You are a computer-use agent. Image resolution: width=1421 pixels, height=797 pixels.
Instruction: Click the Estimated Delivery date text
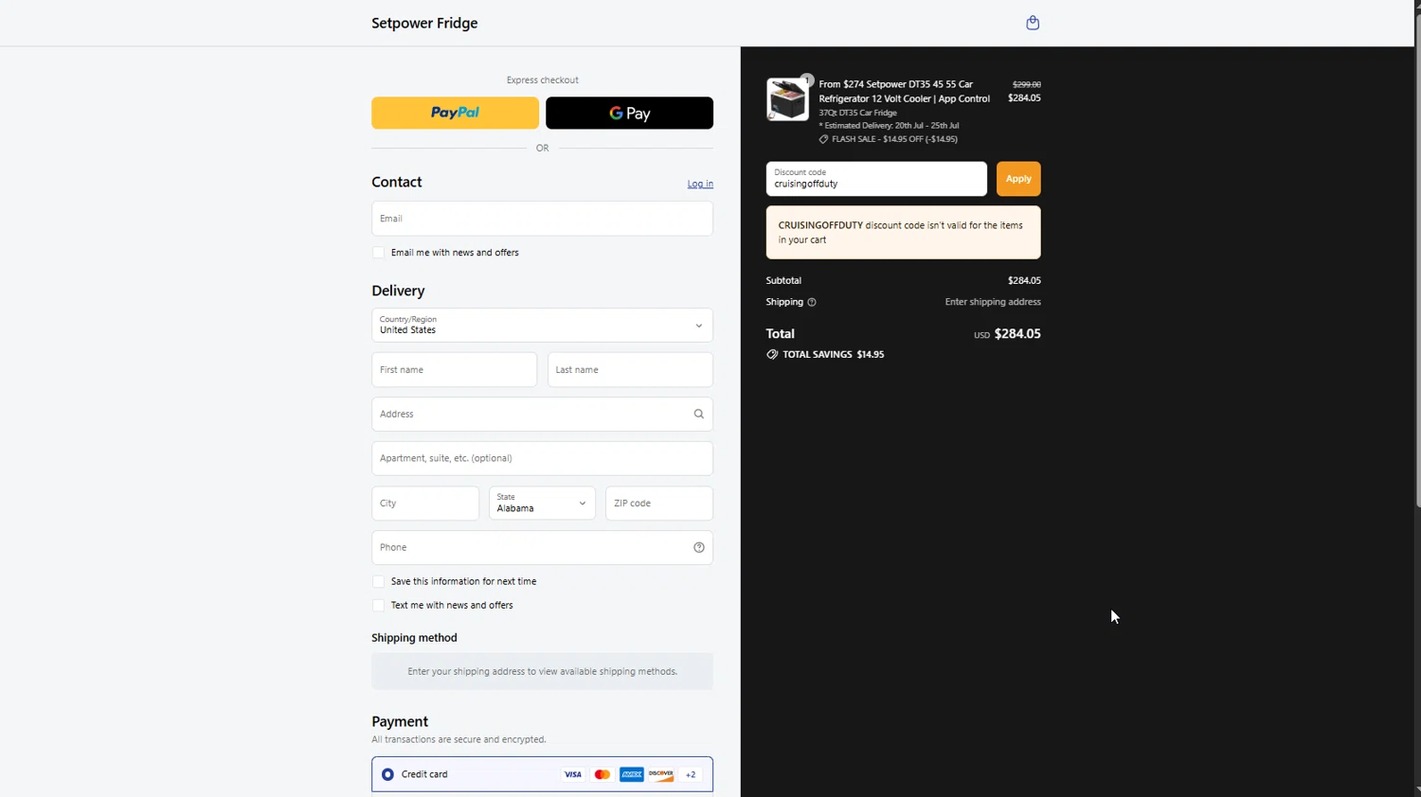point(889,125)
